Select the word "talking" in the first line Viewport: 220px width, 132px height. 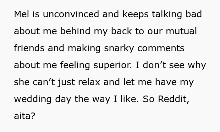pyautogui.click(x=167, y=14)
